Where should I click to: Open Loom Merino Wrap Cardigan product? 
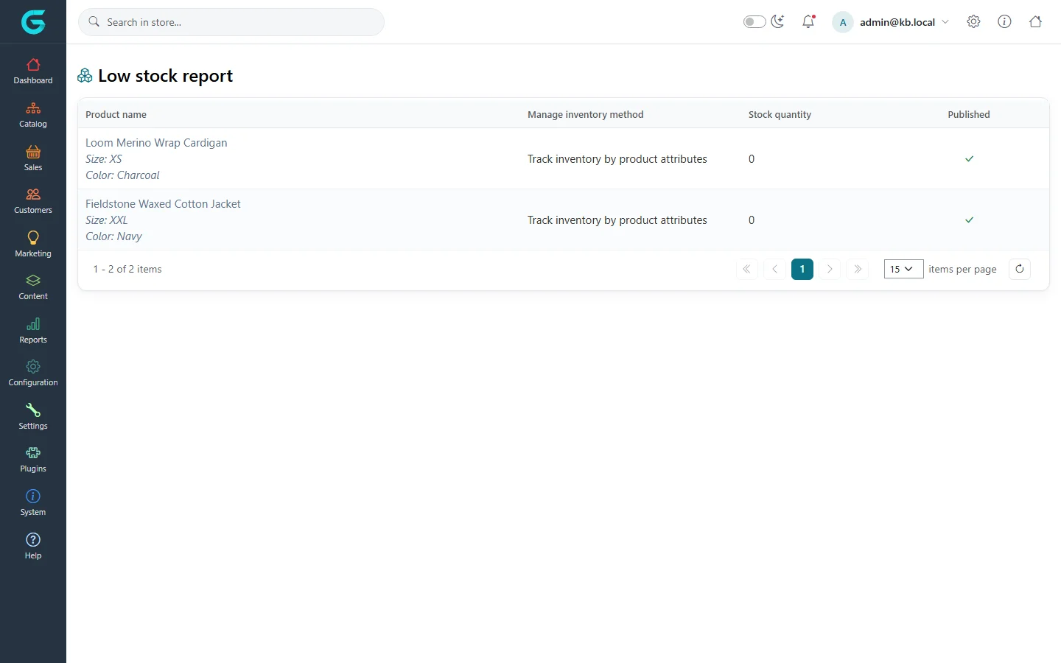point(156,143)
